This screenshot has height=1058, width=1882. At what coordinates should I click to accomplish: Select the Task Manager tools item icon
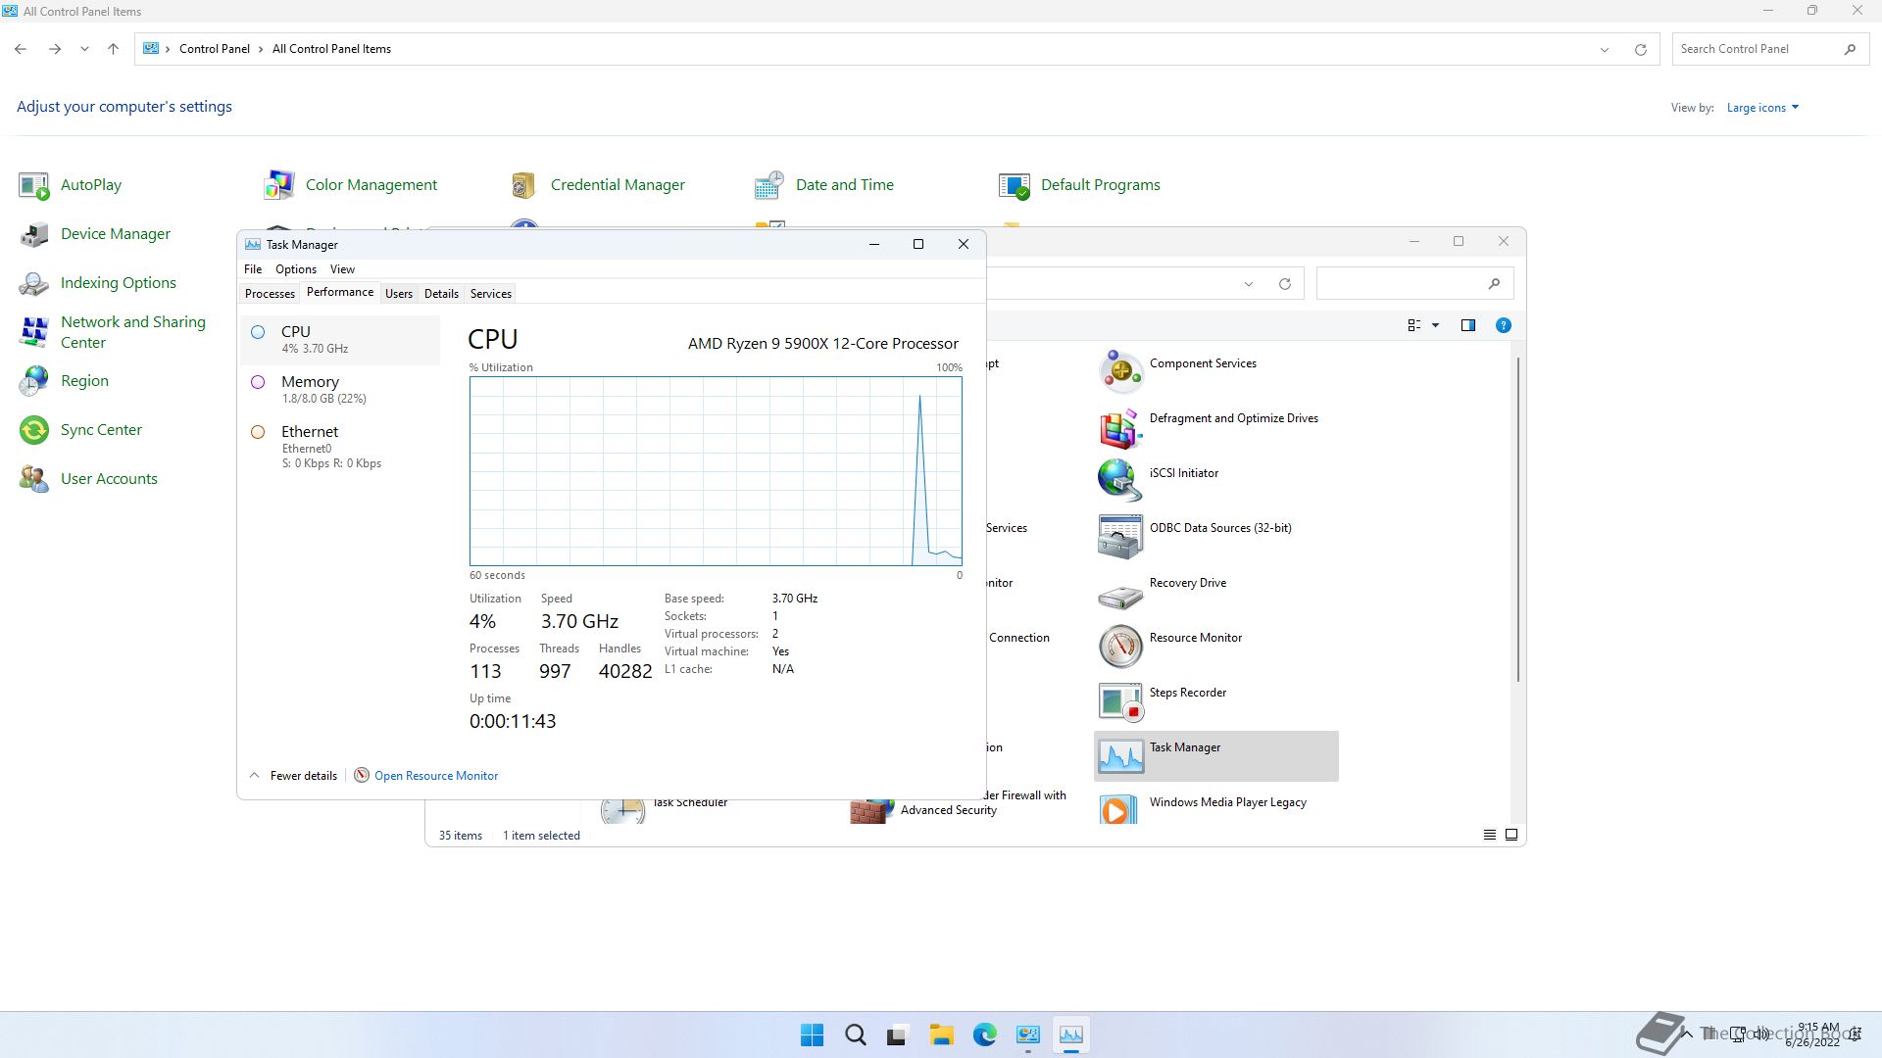point(1120,755)
